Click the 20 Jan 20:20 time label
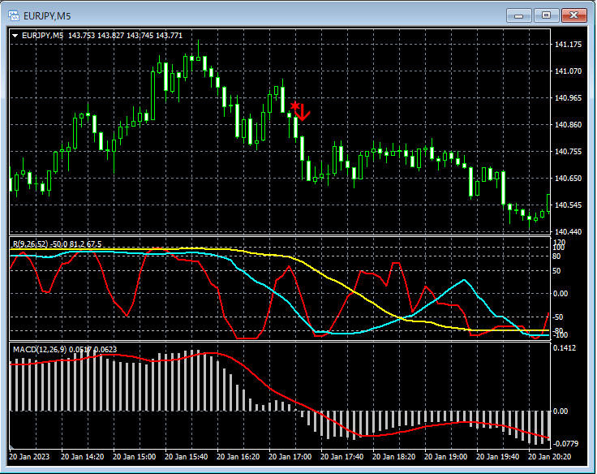597x474 pixels. coord(550,457)
